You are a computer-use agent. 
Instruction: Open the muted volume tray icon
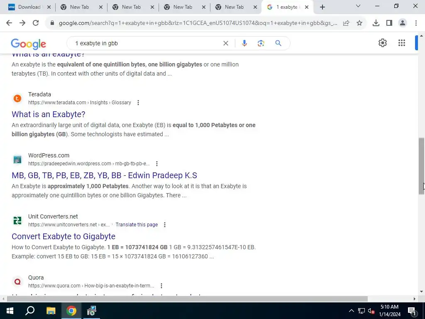tap(371, 311)
